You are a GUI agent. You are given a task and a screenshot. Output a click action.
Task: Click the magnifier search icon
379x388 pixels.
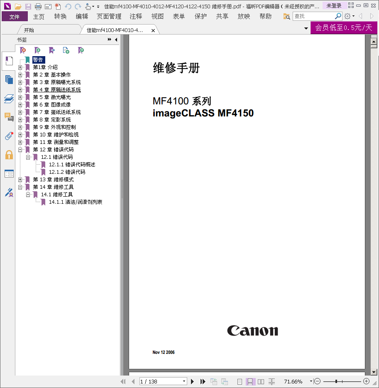pyautogui.click(x=338, y=16)
